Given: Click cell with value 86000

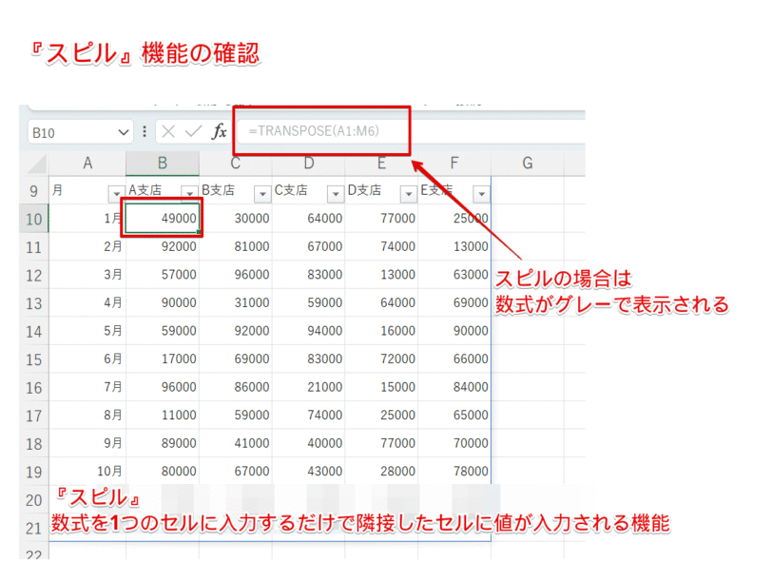Looking at the screenshot, I should pos(236,387).
